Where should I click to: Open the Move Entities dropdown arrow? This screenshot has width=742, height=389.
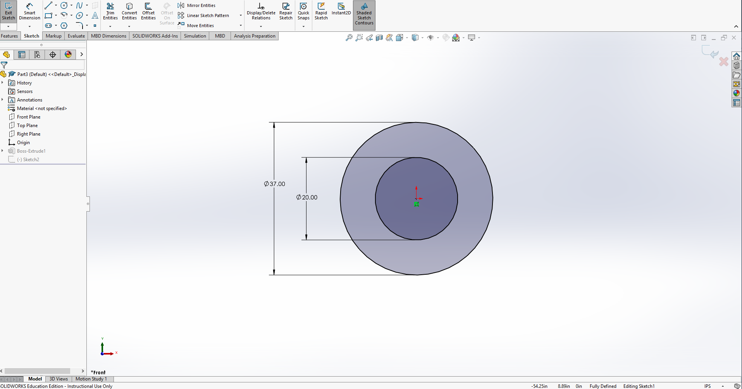[241, 26]
